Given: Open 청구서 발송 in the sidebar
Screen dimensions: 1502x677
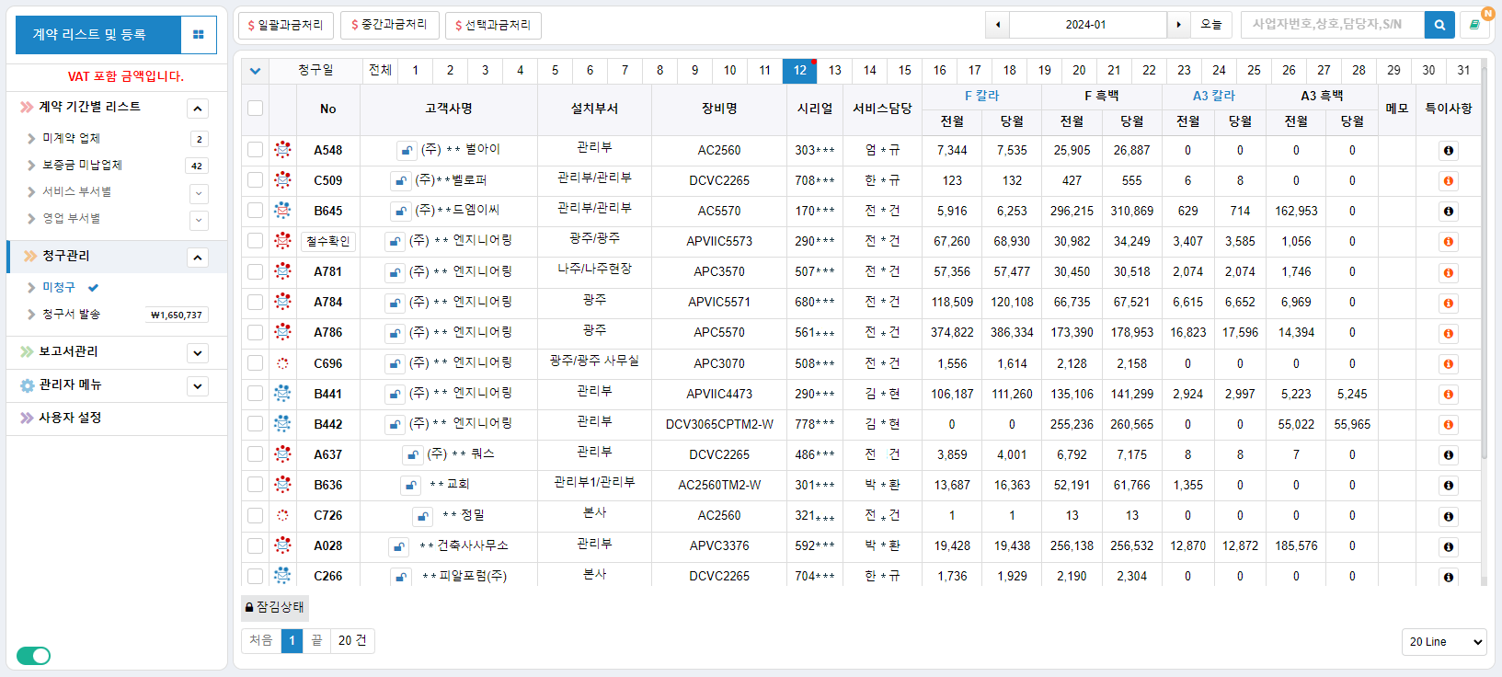Looking at the screenshot, I should (71, 314).
